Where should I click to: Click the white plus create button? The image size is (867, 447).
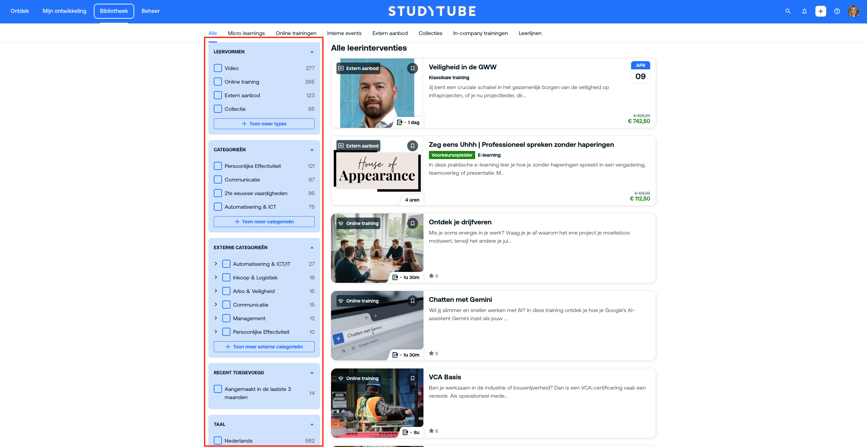click(820, 11)
